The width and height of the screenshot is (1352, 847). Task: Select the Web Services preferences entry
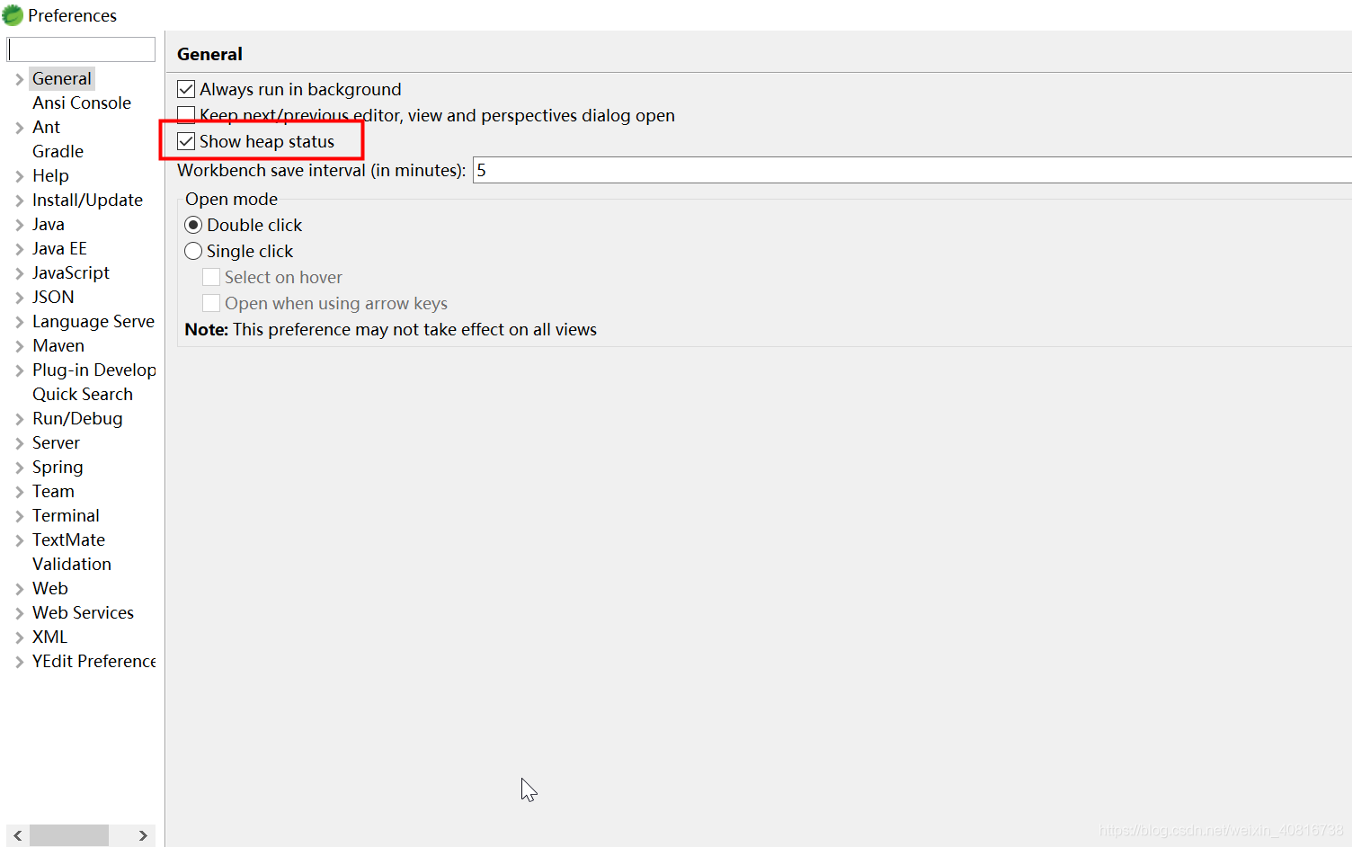[83, 612]
